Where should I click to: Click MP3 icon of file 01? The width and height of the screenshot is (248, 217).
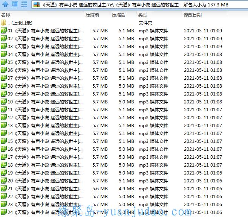tap(4, 30)
